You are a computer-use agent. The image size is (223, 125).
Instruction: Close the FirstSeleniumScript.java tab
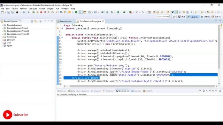tap(103, 22)
